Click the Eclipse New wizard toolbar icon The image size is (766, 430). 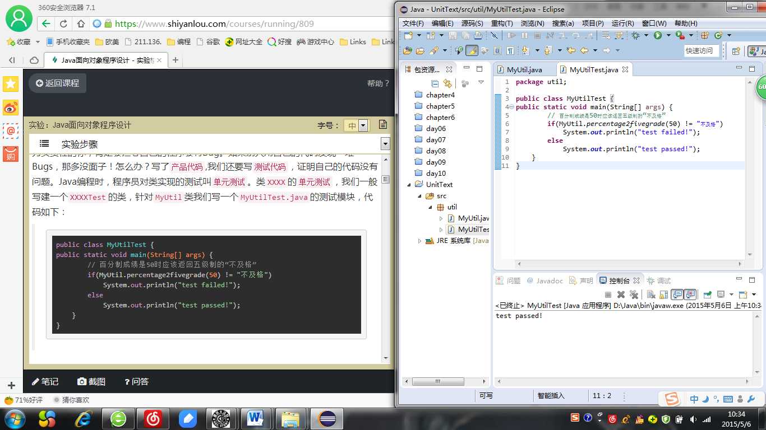[x=408, y=35]
